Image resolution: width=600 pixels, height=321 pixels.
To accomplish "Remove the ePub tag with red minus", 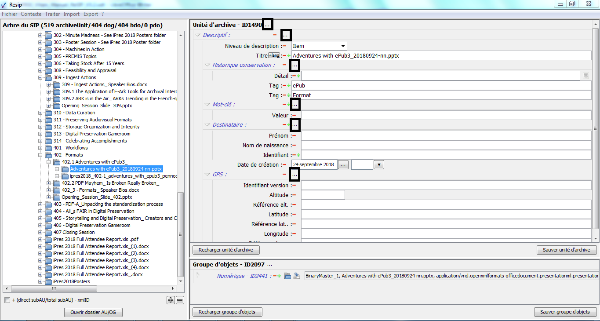I will pos(284,85).
